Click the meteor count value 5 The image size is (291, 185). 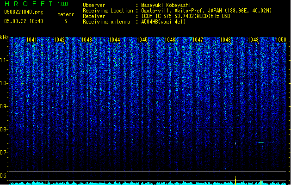point(66,21)
